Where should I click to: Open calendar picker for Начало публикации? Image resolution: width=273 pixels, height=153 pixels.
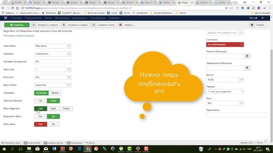(247, 56)
